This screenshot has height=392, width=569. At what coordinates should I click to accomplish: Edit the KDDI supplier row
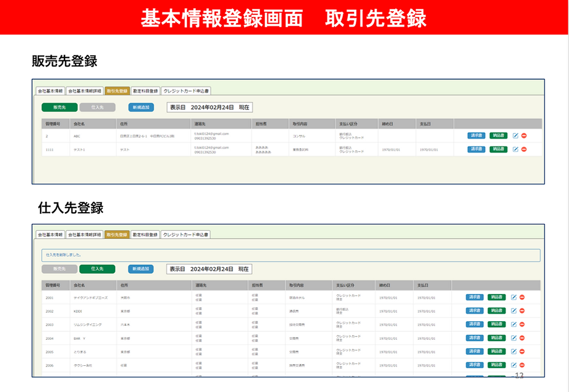(x=513, y=311)
